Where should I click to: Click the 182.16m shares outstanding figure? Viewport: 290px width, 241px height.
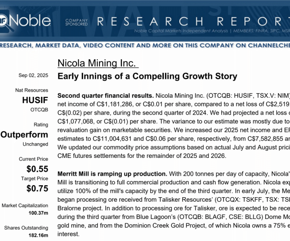click(38, 235)
